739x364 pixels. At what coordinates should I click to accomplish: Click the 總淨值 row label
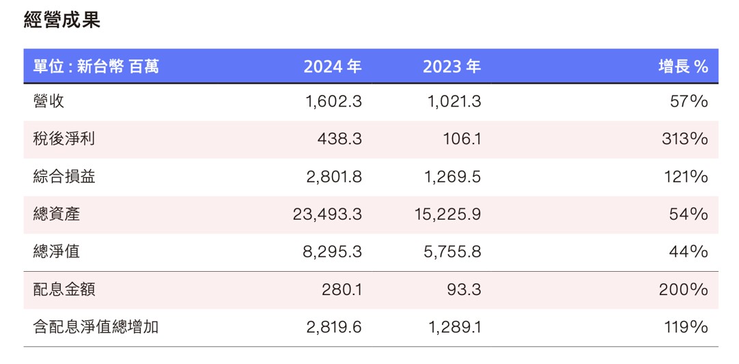pos(56,251)
